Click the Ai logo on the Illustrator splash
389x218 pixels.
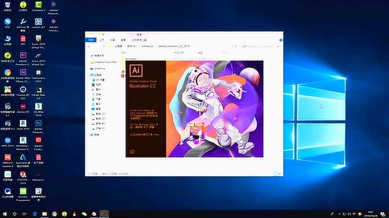[x=136, y=70]
